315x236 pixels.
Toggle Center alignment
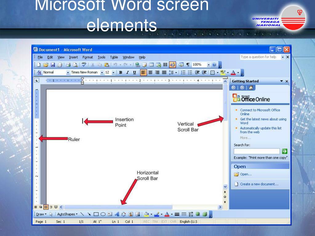pyautogui.click(x=150, y=73)
